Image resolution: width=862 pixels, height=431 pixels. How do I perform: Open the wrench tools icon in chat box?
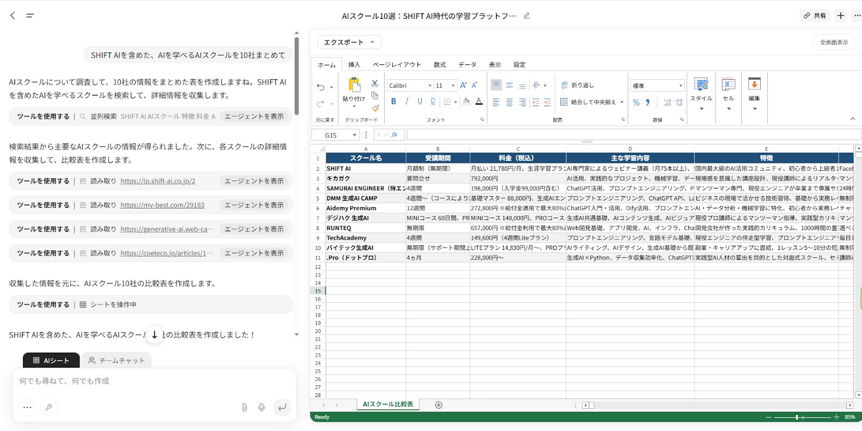tap(48, 407)
